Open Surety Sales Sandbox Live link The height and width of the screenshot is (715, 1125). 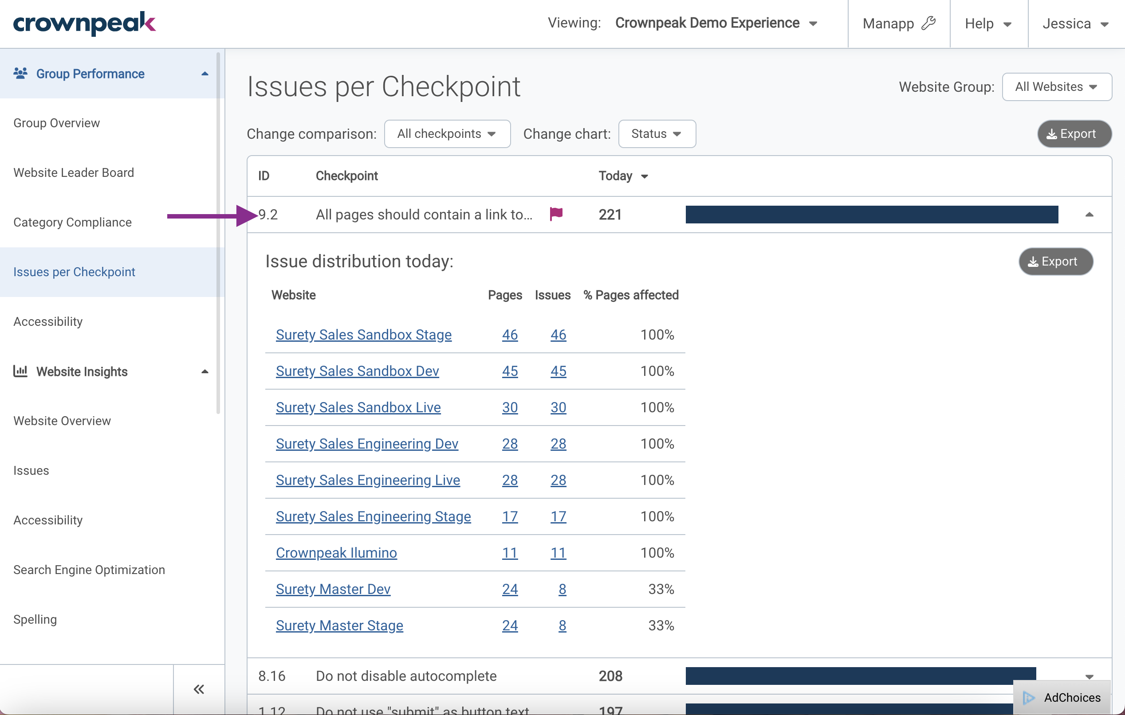click(358, 407)
